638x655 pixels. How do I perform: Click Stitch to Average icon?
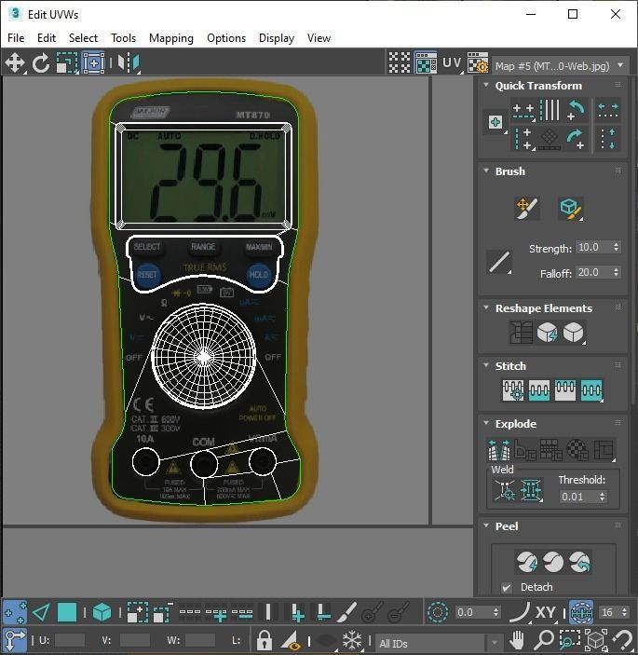click(539, 390)
